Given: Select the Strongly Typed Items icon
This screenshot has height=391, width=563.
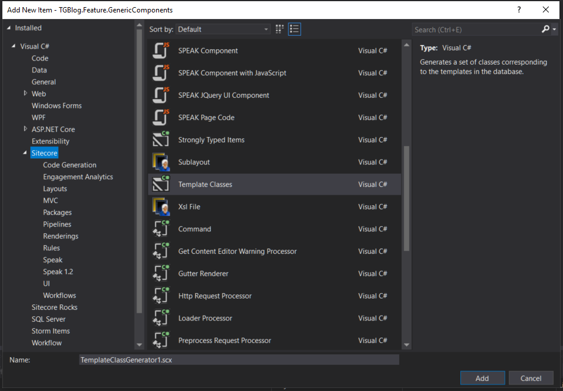Looking at the screenshot, I should [161, 139].
